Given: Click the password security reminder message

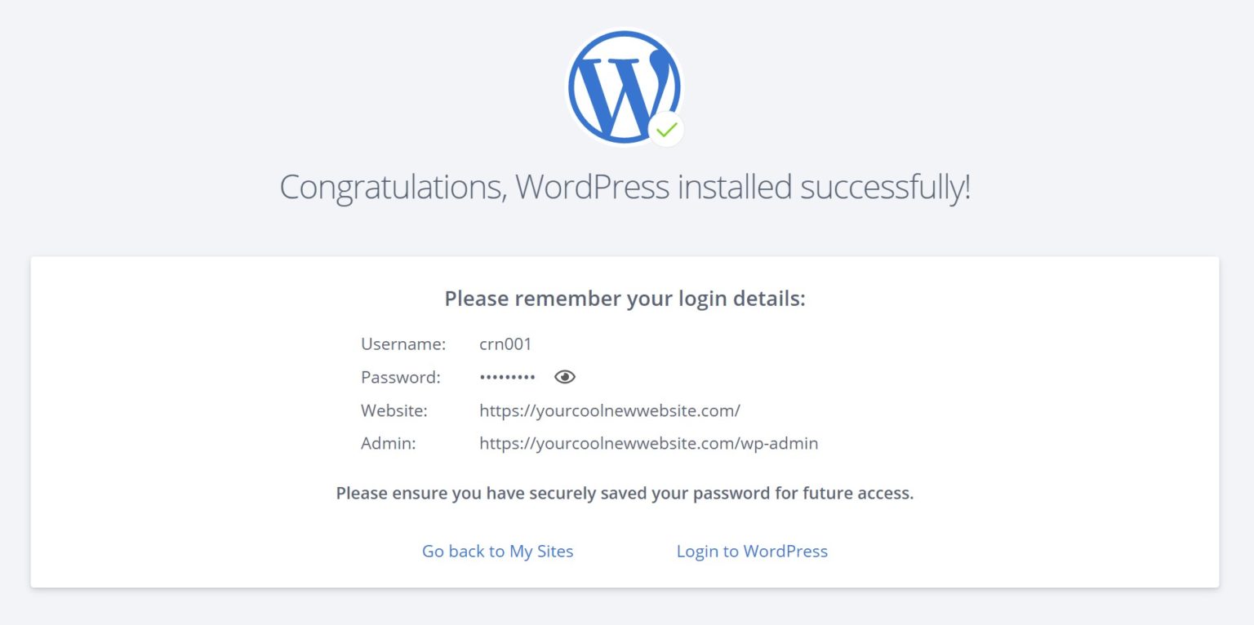Looking at the screenshot, I should pyautogui.click(x=625, y=493).
